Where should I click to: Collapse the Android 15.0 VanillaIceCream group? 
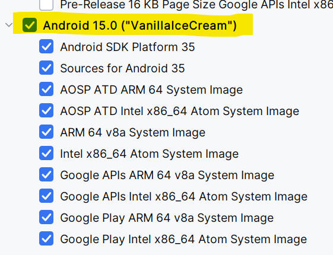(9, 25)
